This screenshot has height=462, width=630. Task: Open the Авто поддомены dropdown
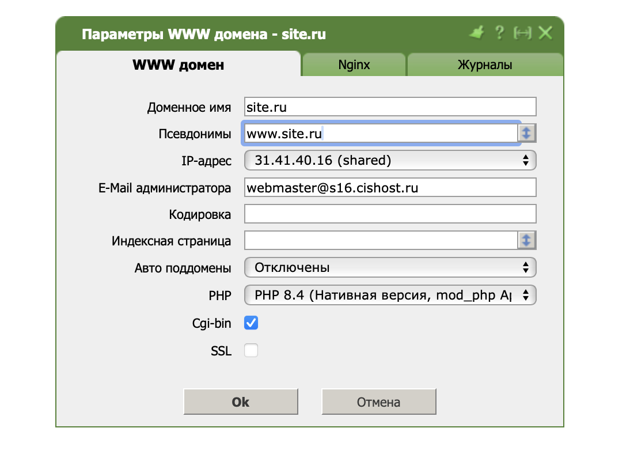click(x=390, y=267)
